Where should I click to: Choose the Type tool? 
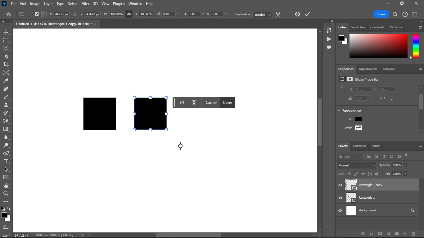pos(6,161)
